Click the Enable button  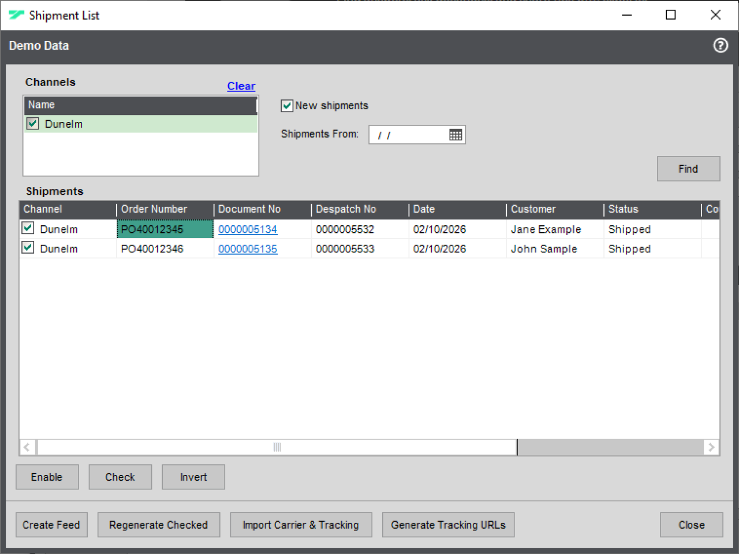pos(47,477)
